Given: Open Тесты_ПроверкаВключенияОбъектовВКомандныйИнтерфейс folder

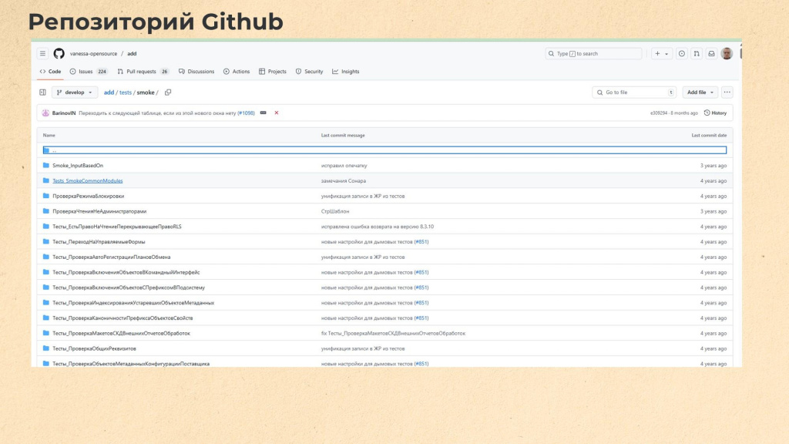Looking at the screenshot, I should pyautogui.click(x=126, y=272).
